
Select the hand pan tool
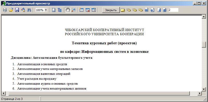(x=68, y=10)
